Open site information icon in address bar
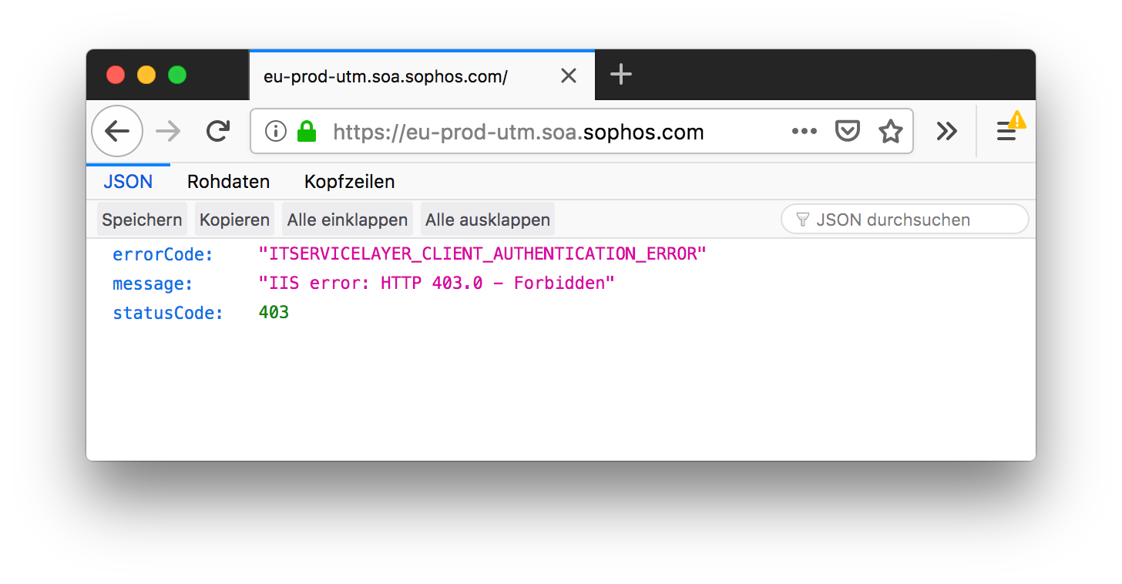Screen dimensions: 1122x584 coord(275,132)
